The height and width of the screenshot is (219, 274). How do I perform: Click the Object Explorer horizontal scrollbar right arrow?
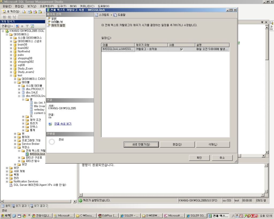75,201
